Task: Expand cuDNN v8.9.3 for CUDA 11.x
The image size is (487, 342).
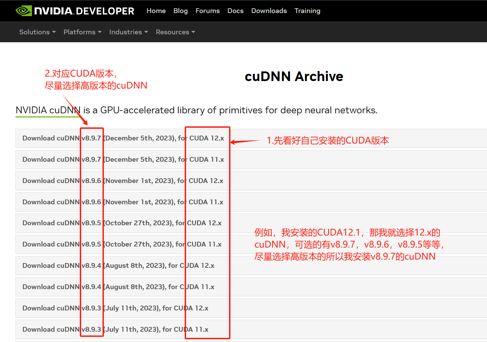Action: (251, 329)
